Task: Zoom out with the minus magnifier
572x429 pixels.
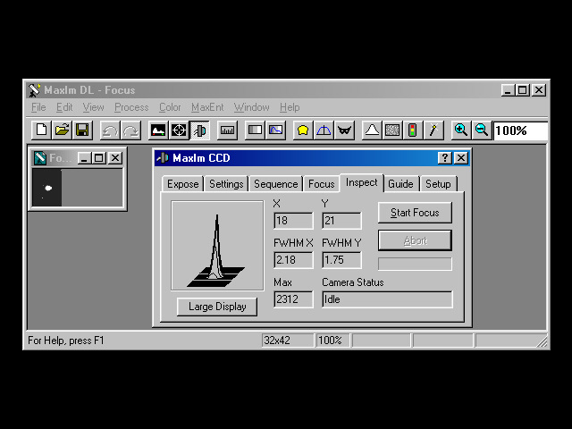Action: point(482,130)
